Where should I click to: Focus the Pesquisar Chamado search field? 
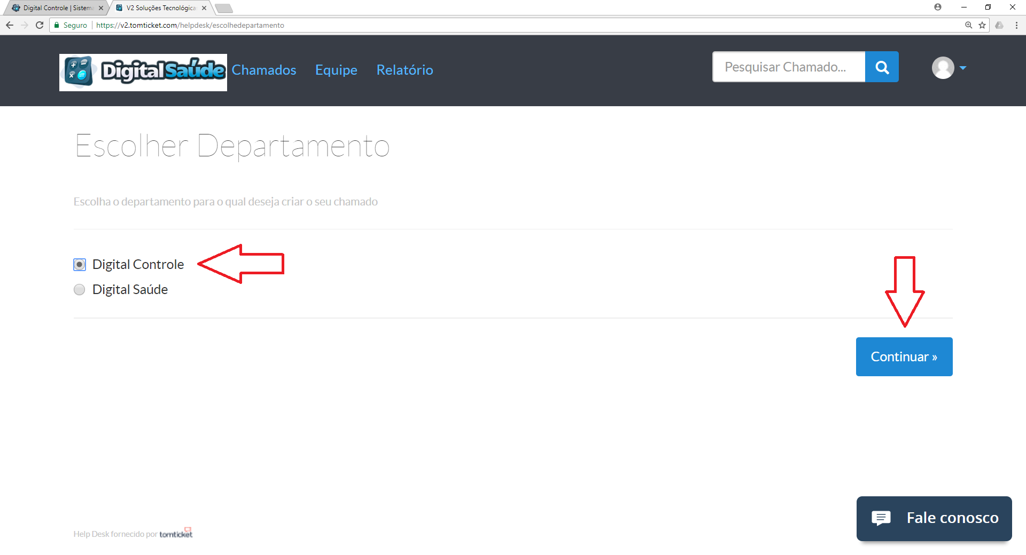pyautogui.click(x=788, y=67)
